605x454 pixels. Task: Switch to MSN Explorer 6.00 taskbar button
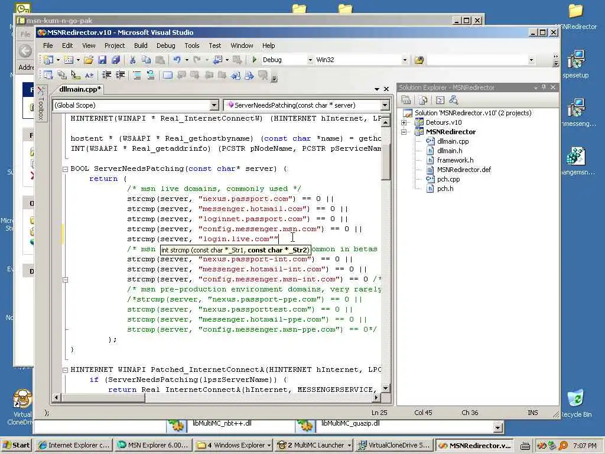(153, 445)
